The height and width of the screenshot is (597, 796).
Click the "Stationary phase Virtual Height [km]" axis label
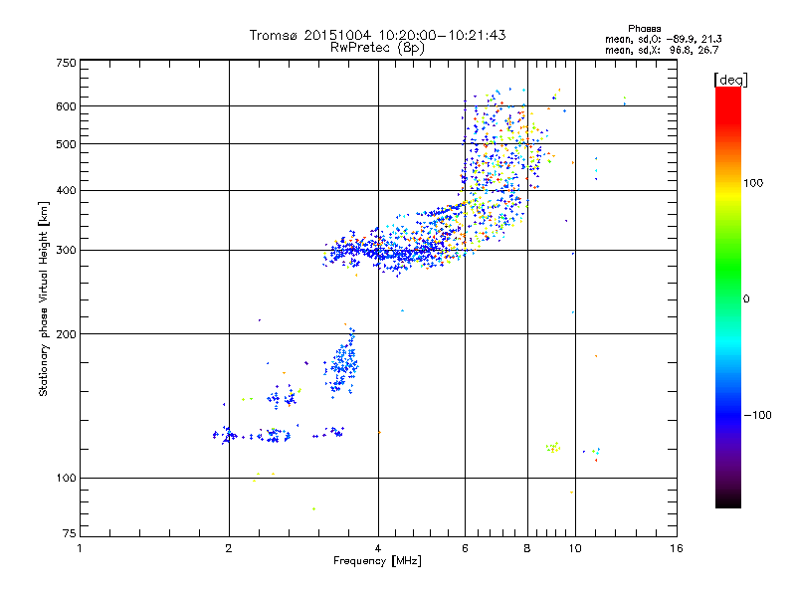44,298
